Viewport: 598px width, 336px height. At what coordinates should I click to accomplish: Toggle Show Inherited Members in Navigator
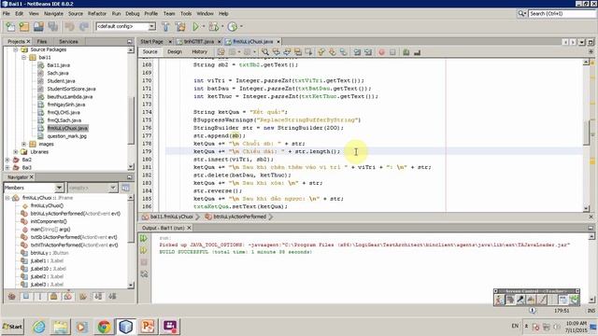[x=12, y=297]
